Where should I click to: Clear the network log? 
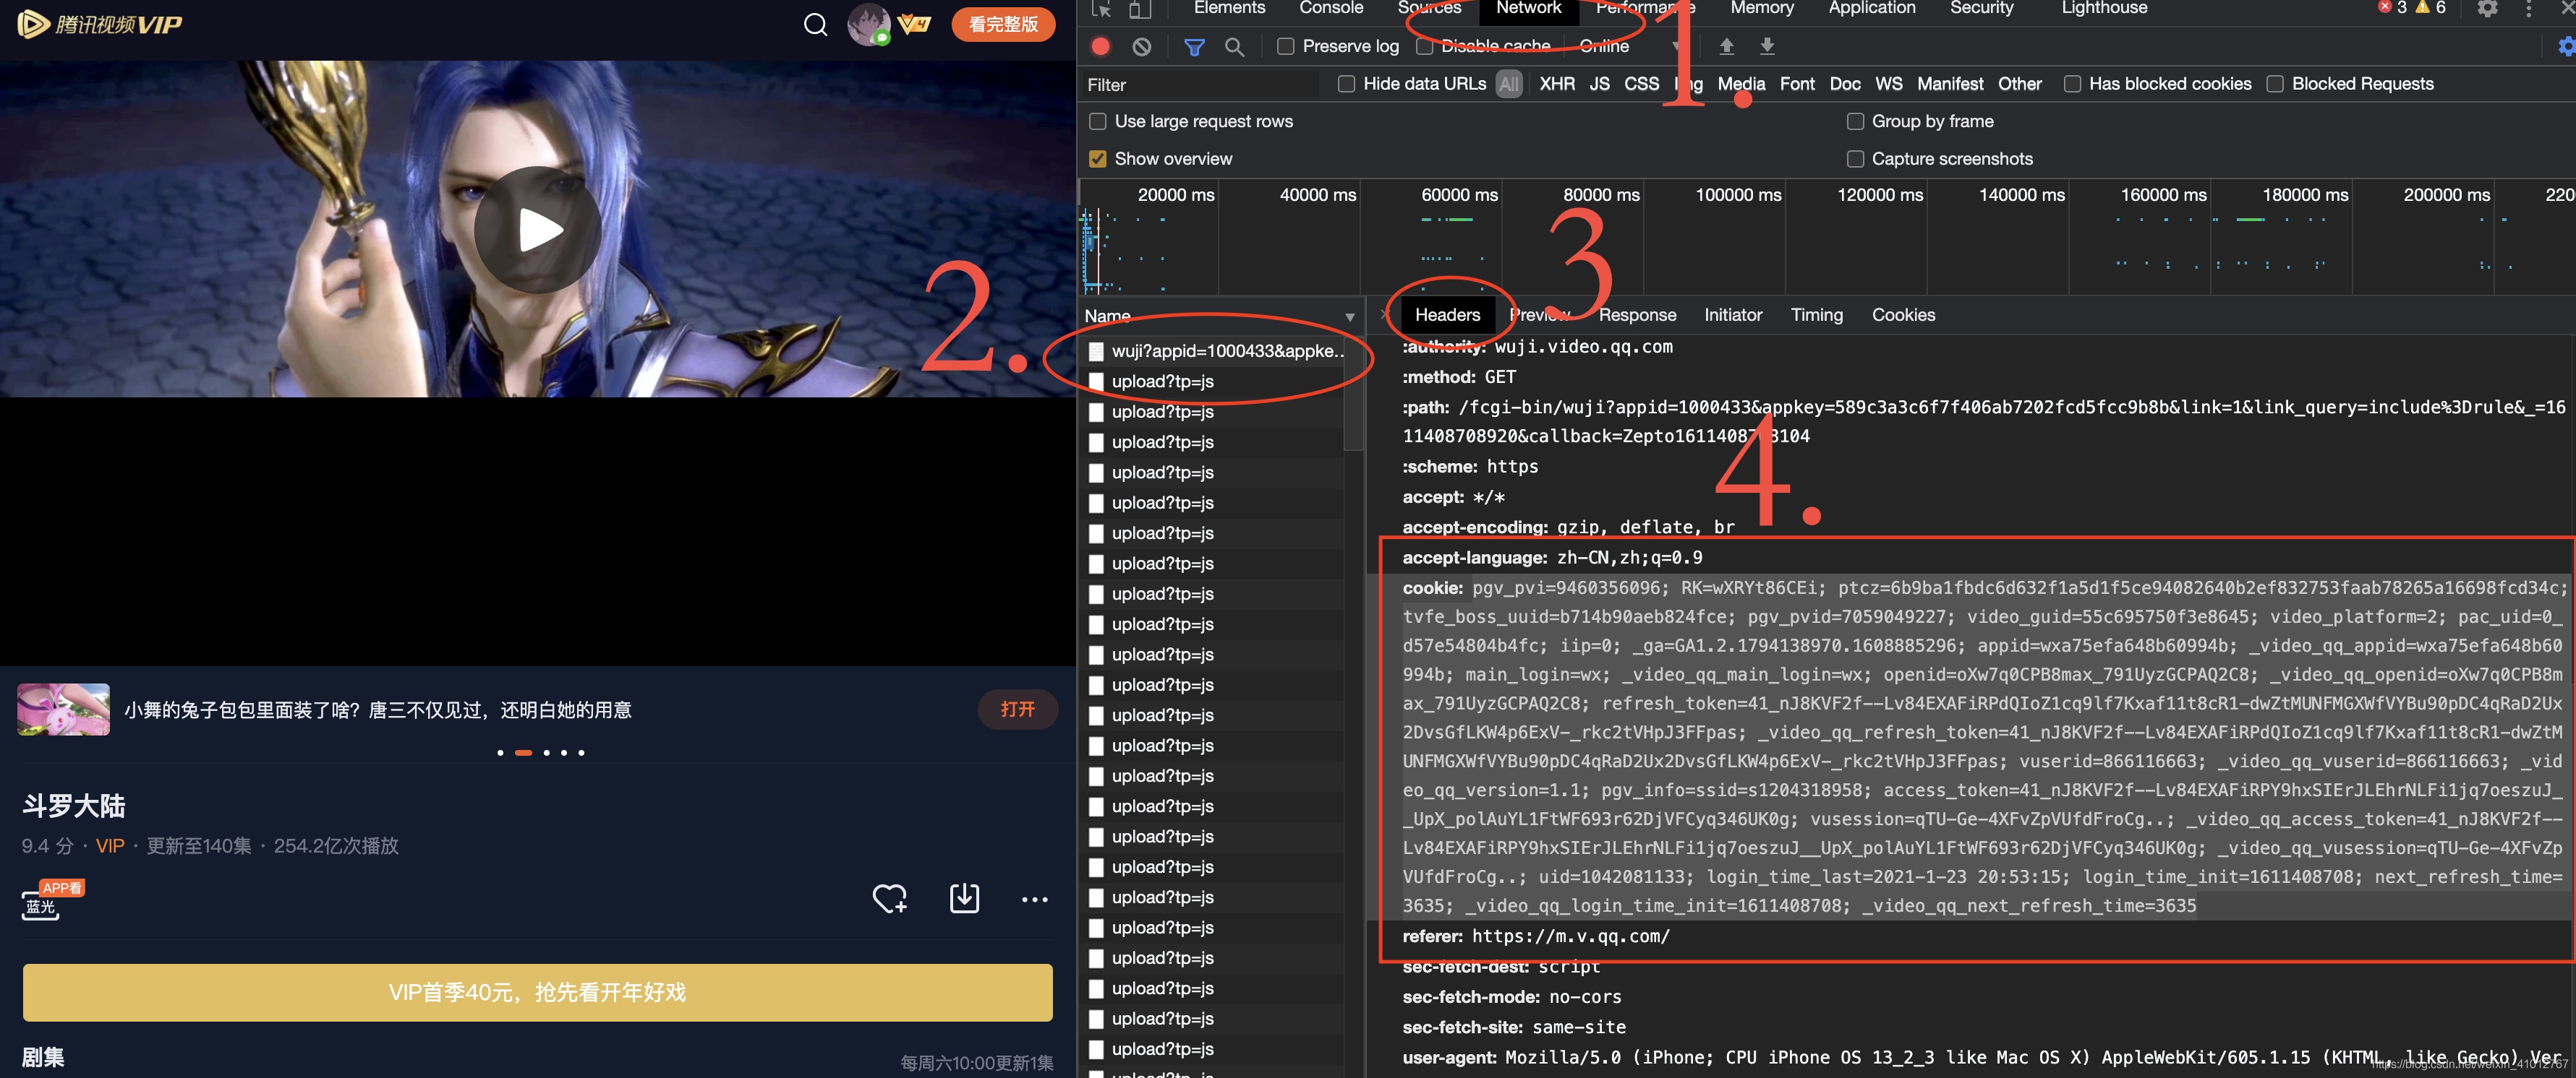[1141, 46]
